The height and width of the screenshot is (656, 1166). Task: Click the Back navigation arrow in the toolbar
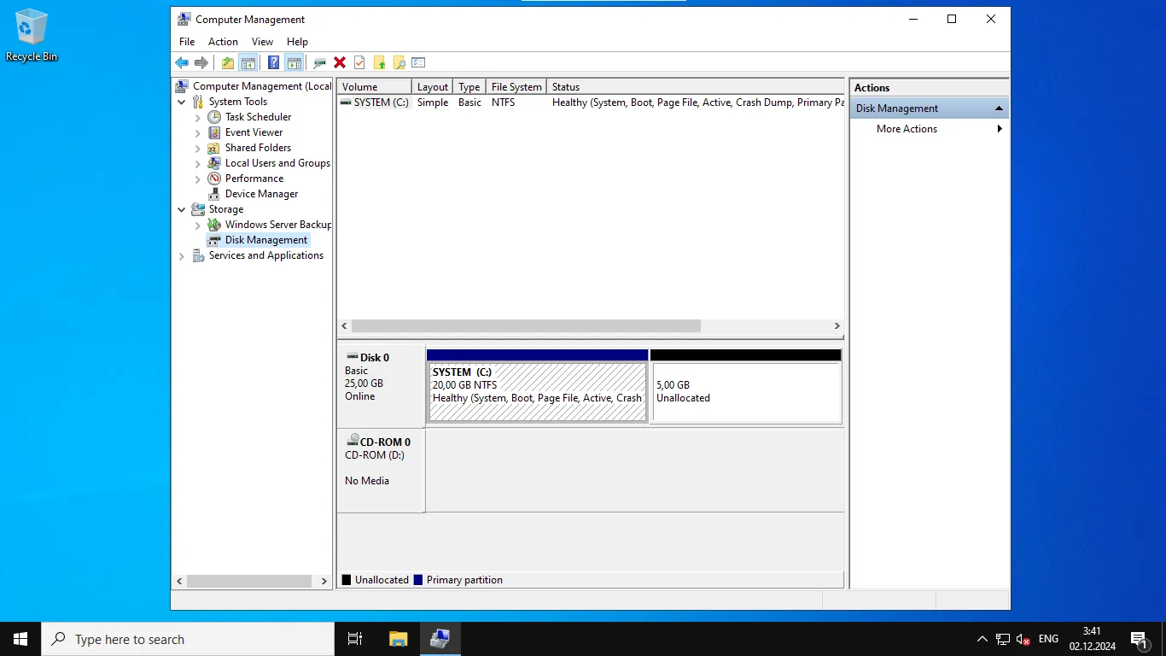click(x=181, y=61)
